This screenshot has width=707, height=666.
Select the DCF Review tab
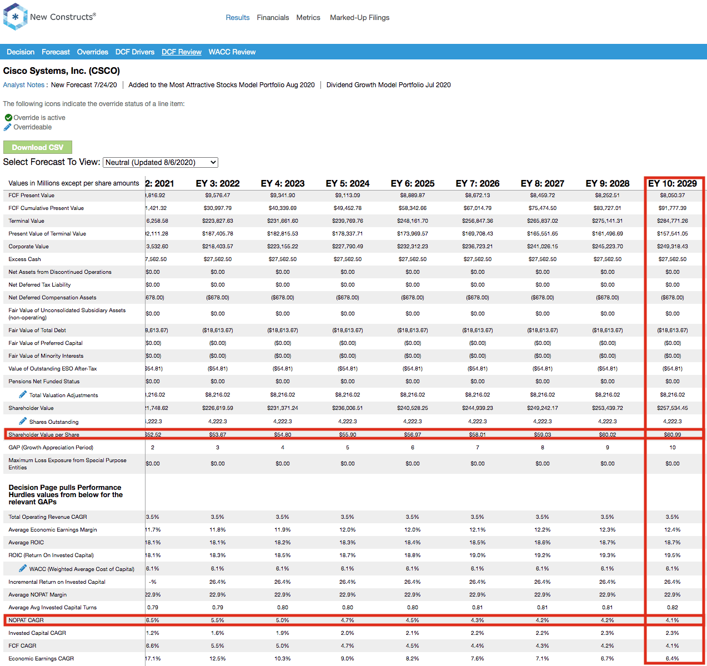(182, 52)
